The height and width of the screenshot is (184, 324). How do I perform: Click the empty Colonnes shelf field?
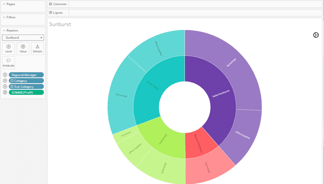[195, 4]
